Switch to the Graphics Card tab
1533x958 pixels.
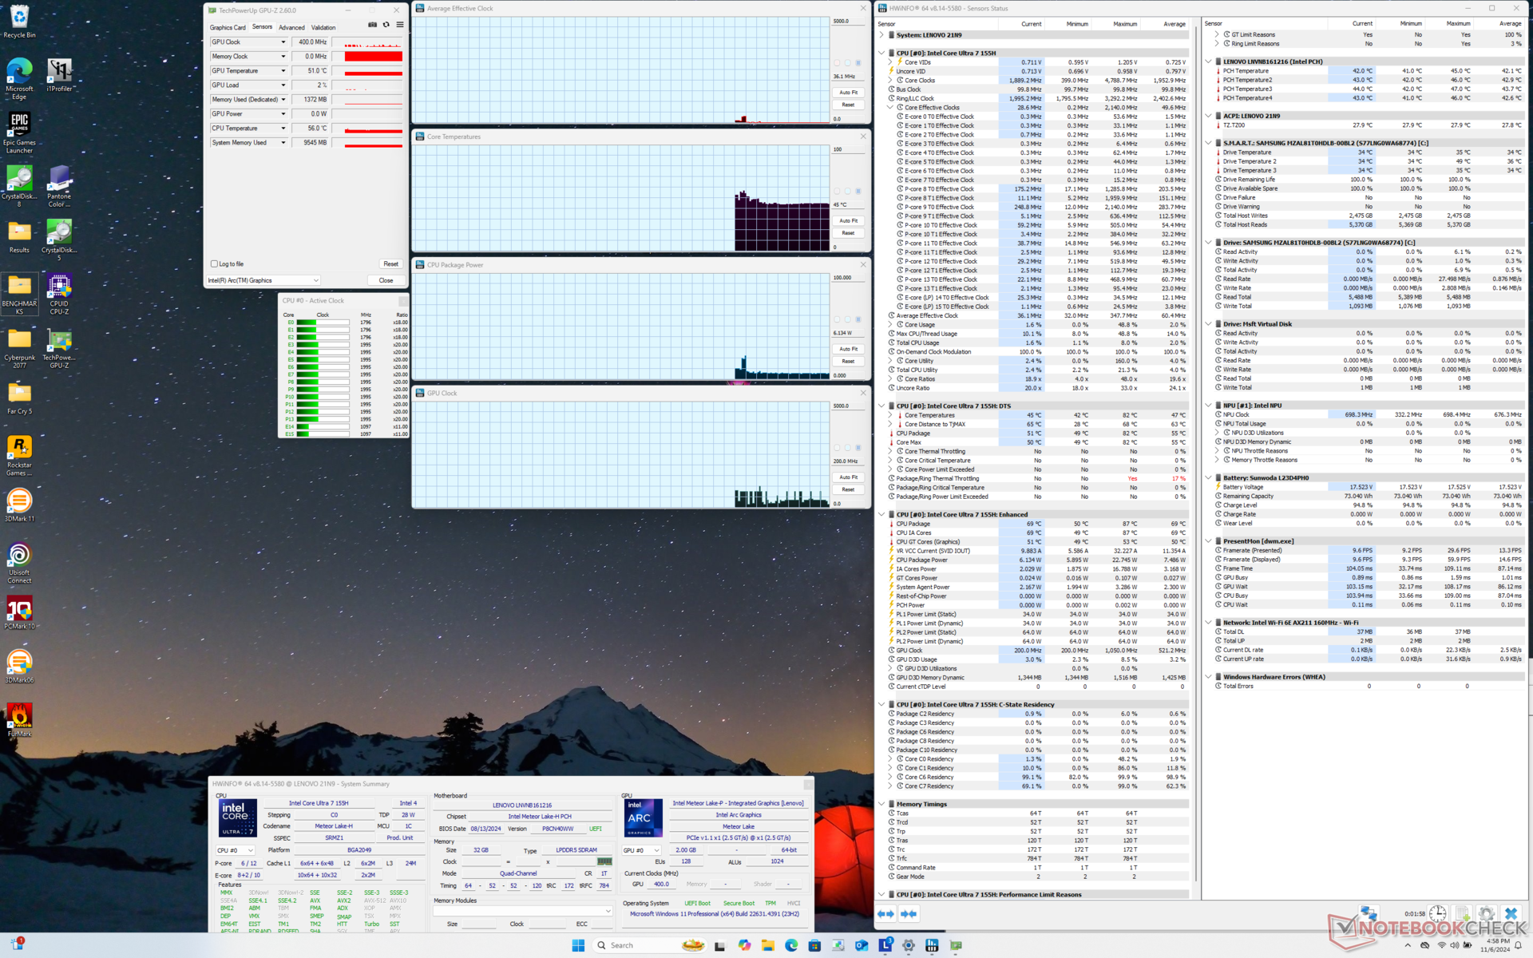tap(228, 28)
